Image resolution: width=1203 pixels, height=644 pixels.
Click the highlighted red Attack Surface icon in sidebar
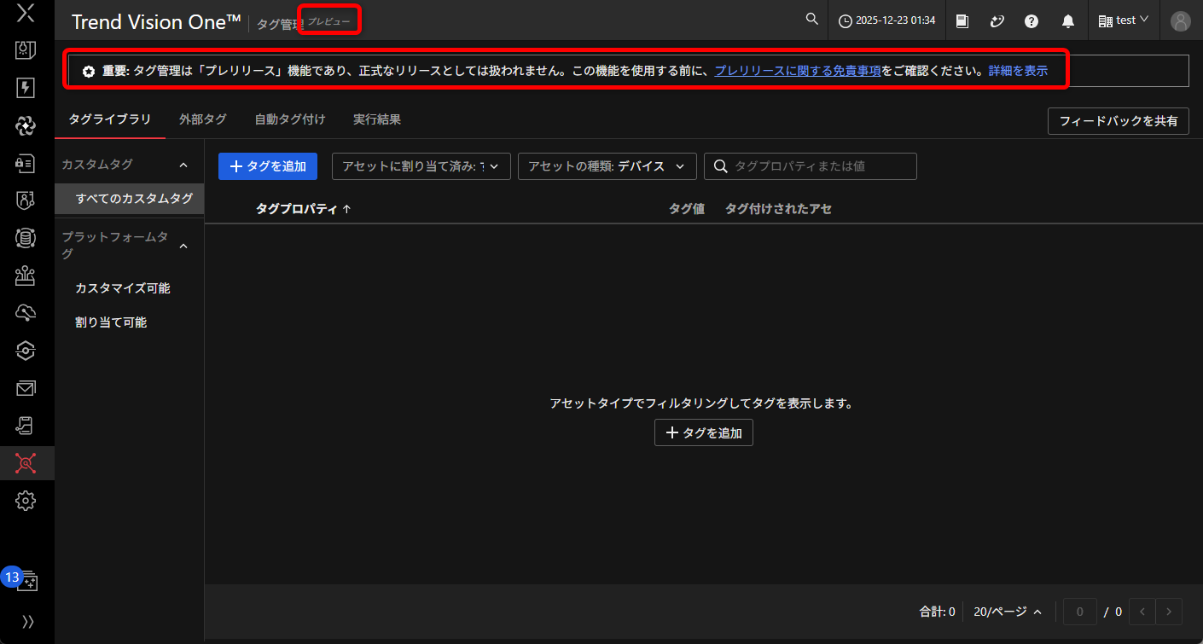26,463
